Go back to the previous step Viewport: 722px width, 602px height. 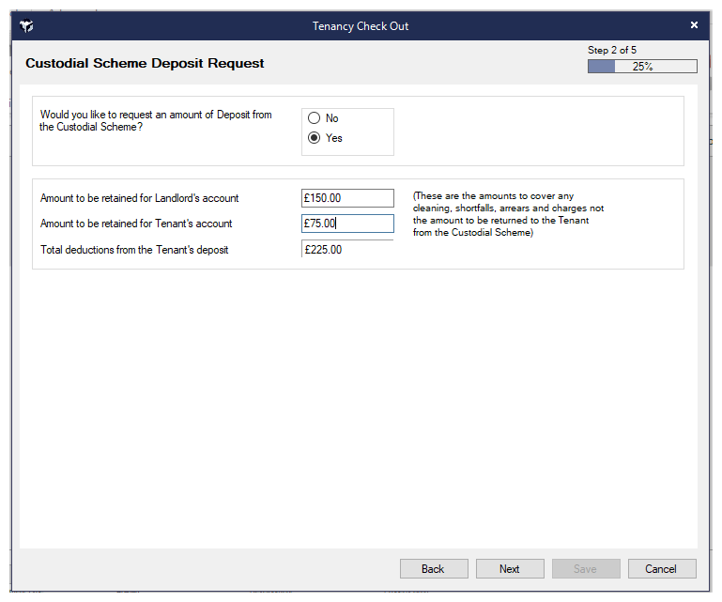(x=433, y=568)
